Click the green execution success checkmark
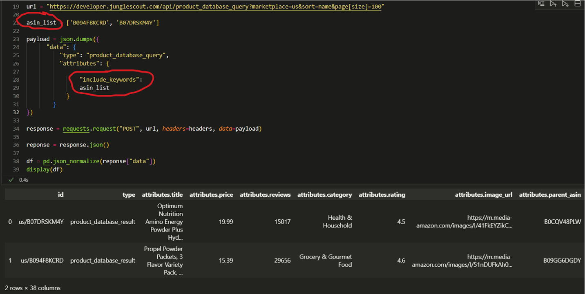 coord(11,180)
